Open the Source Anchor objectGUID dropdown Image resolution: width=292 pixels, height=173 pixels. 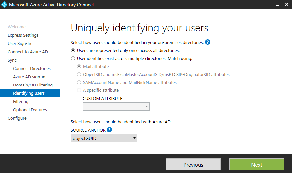(x=134, y=138)
